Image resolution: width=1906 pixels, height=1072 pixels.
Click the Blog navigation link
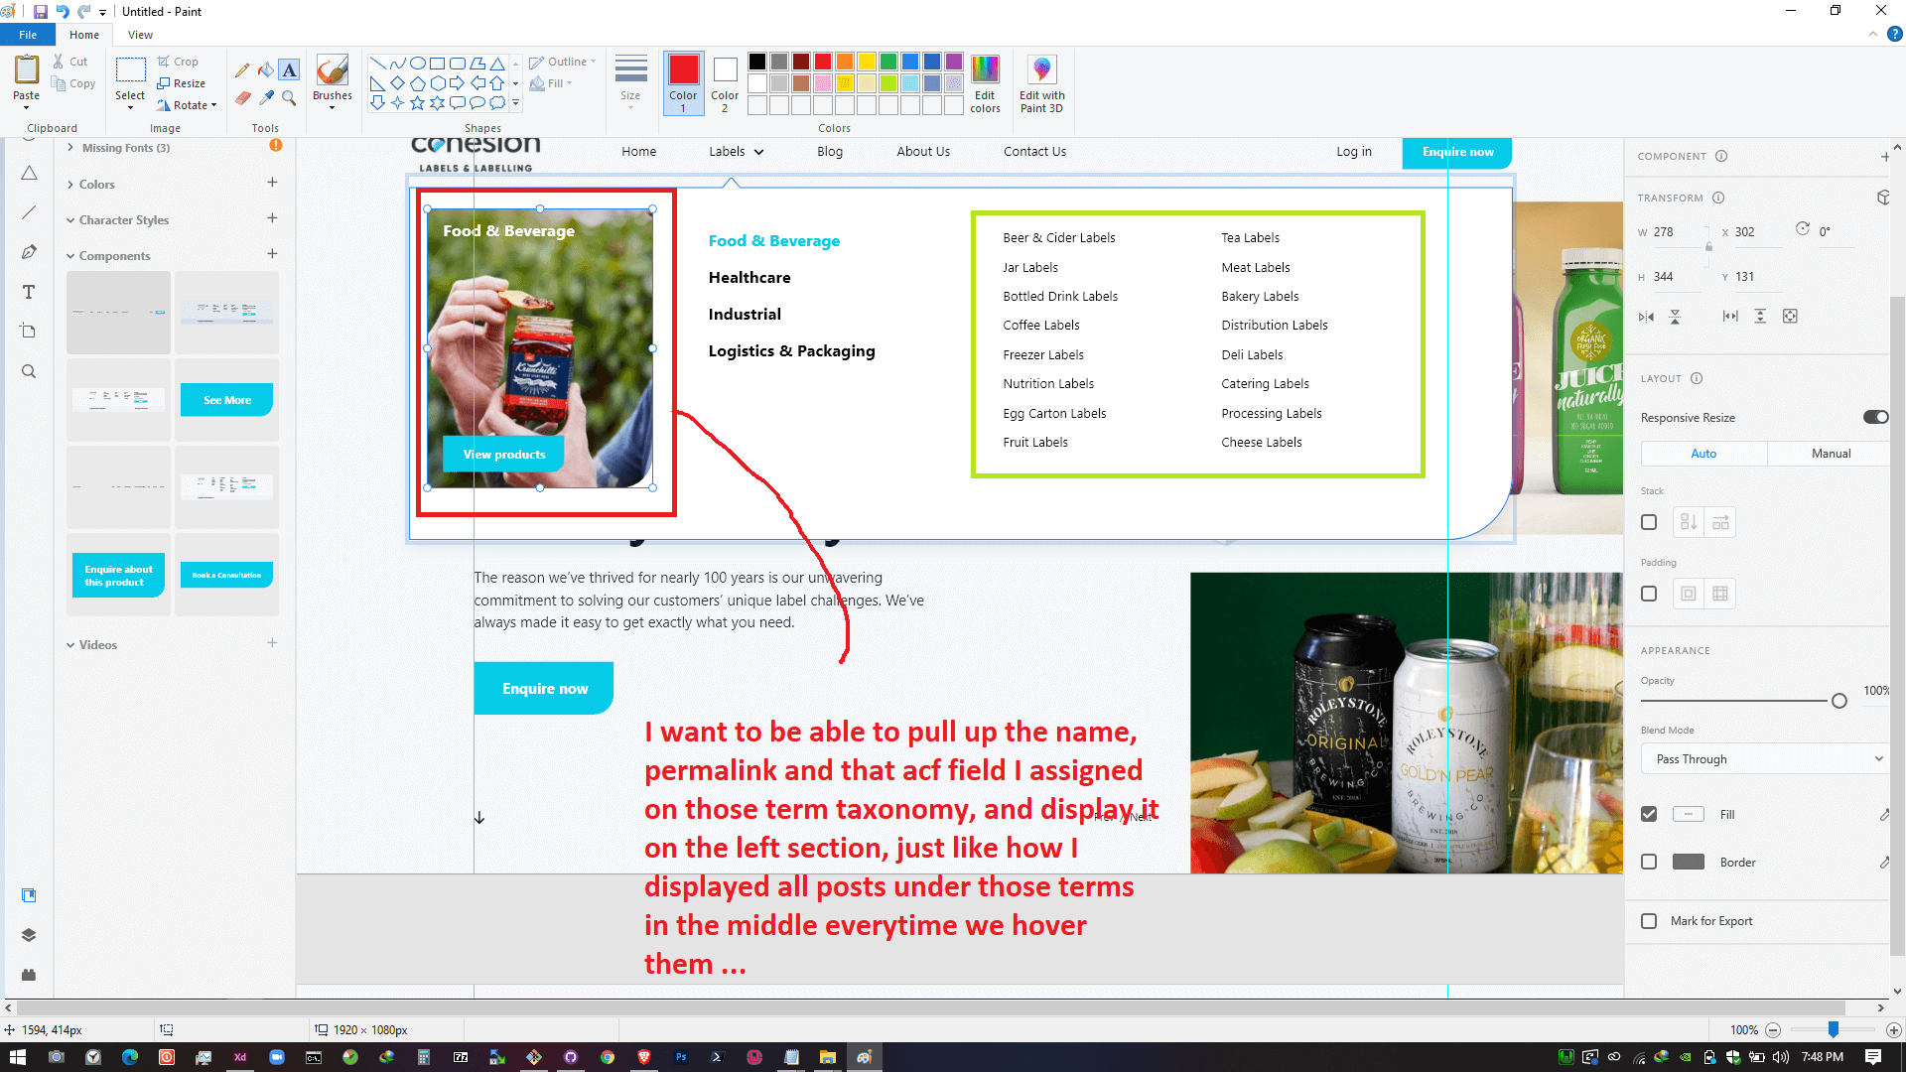click(830, 152)
